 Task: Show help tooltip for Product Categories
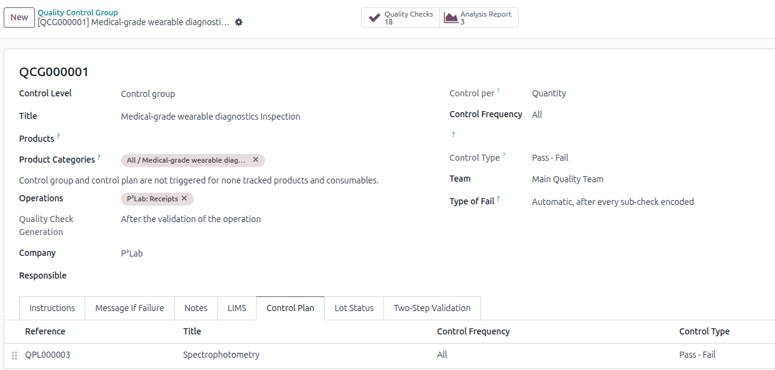pyautogui.click(x=99, y=158)
